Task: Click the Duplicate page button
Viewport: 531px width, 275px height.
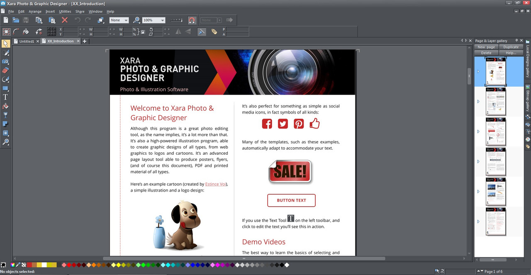Action: [511, 47]
